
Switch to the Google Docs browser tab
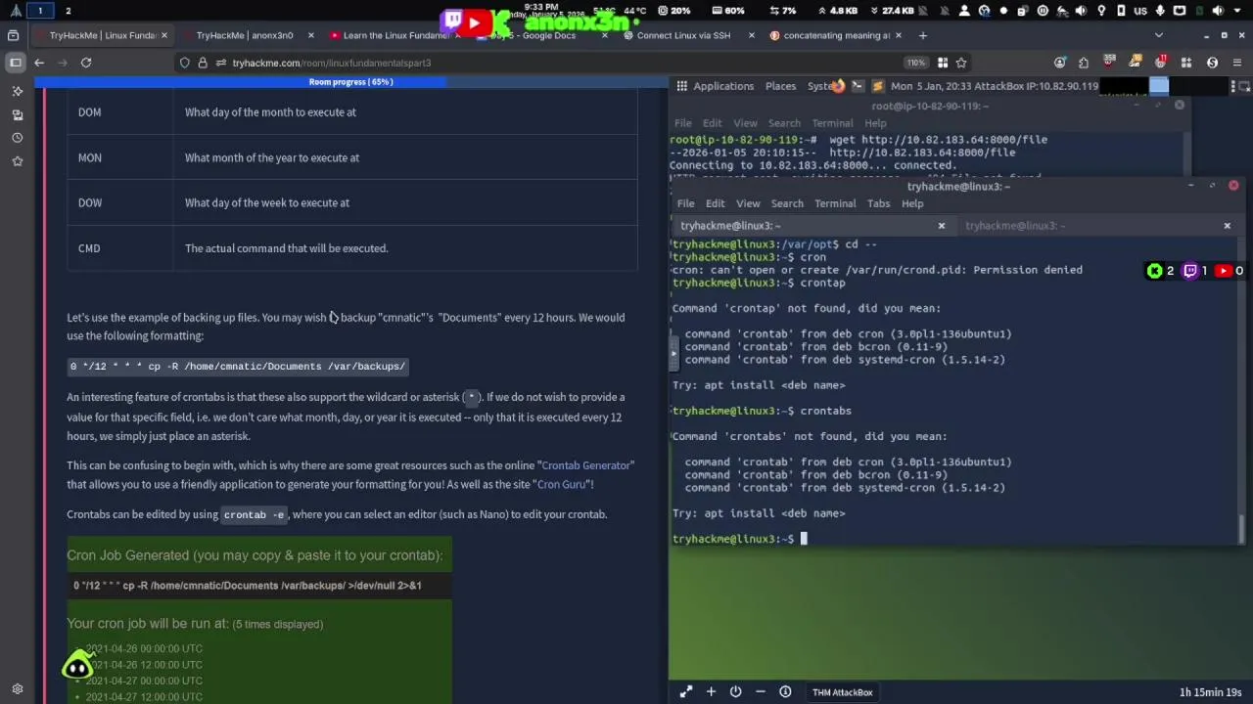541,35
